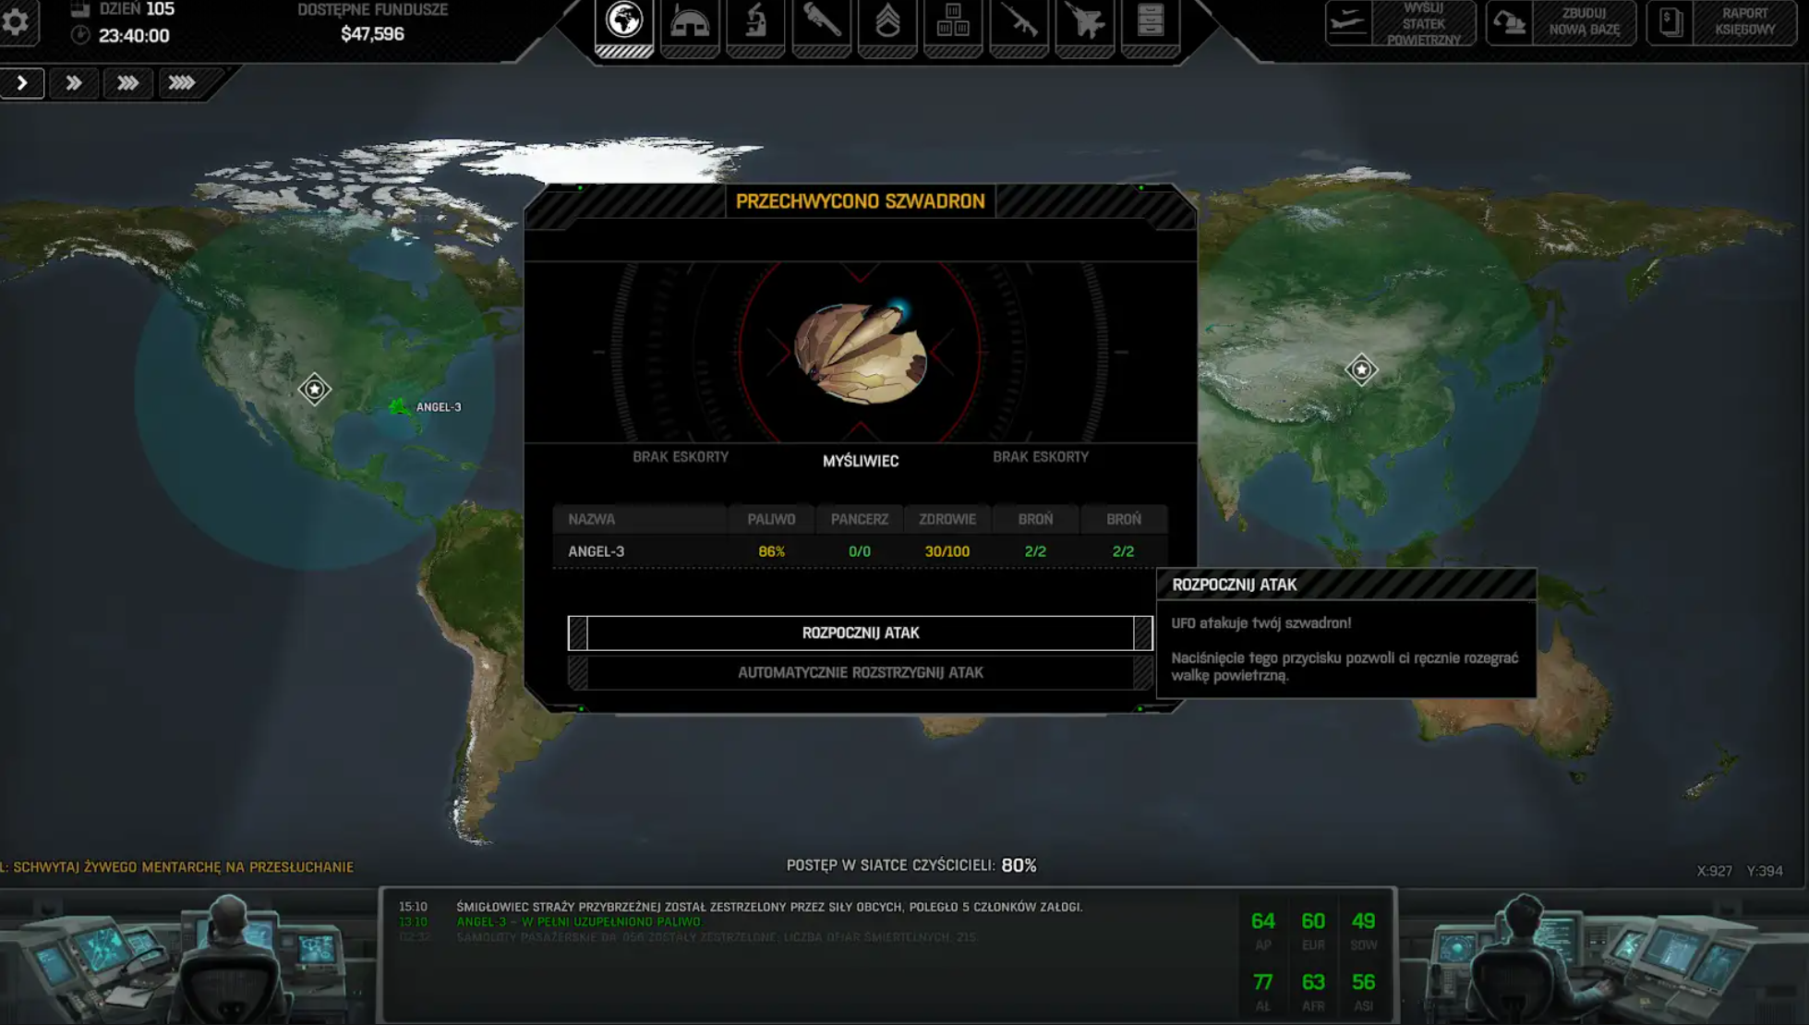1809x1025 pixels.
Task: Select the ANGEL-3 row in squadron table
Action: (x=861, y=551)
